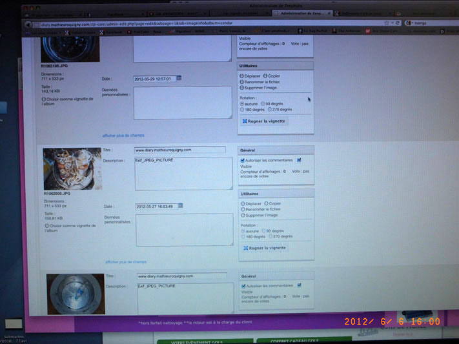Screen dimensions: 459x344
Task: Choose 180 degrés rotation for R1063195.JPG
Action: coord(242,110)
